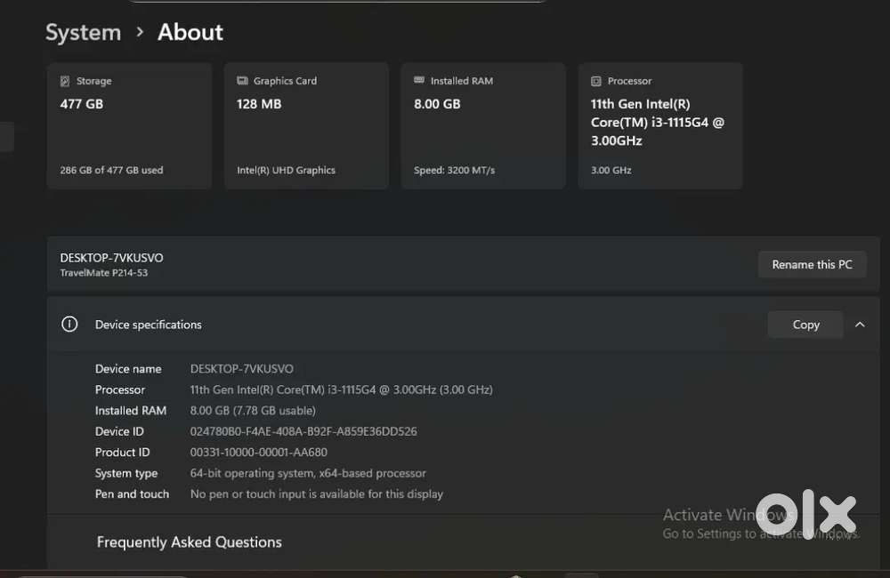Collapse Device specifications using the chevron
890x578 pixels.
coord(860,325)
